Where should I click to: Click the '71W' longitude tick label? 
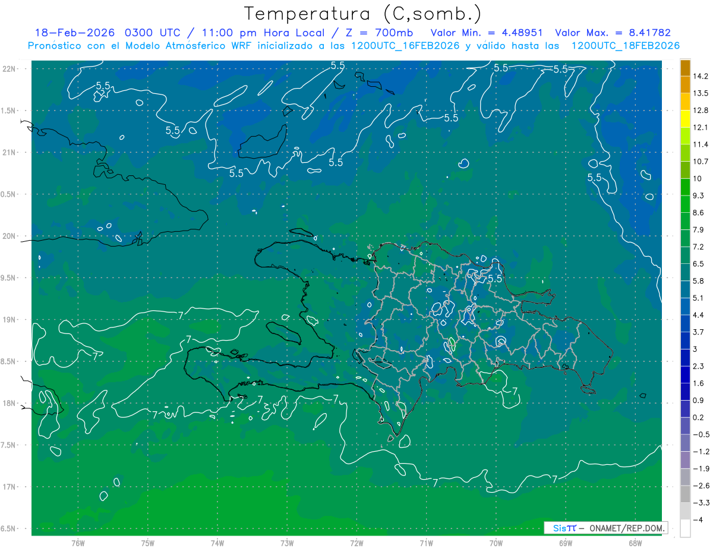(426, 543)
